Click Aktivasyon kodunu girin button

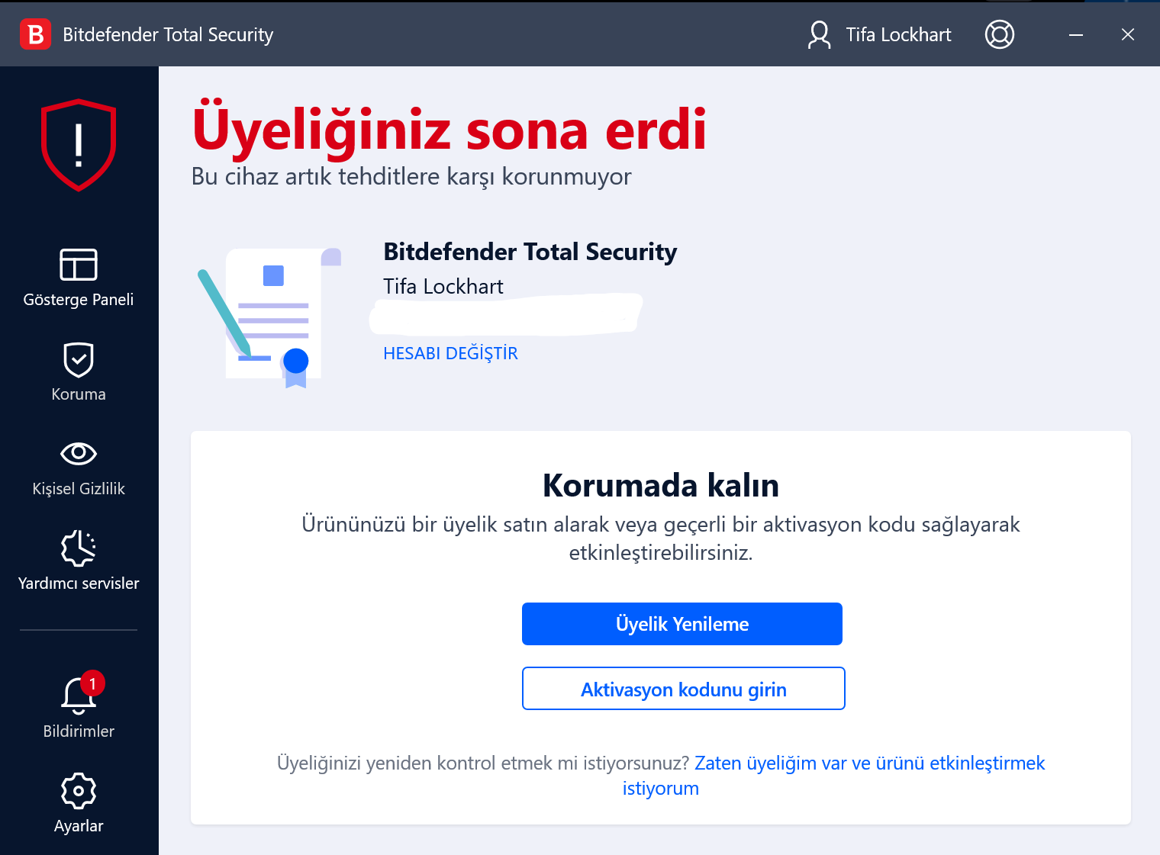click(684, 689)
